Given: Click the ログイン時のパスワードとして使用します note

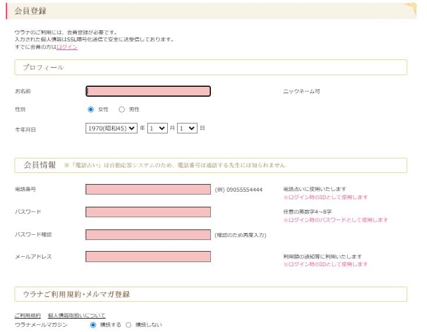Looking at the screenshot, I should pos(336,220).
